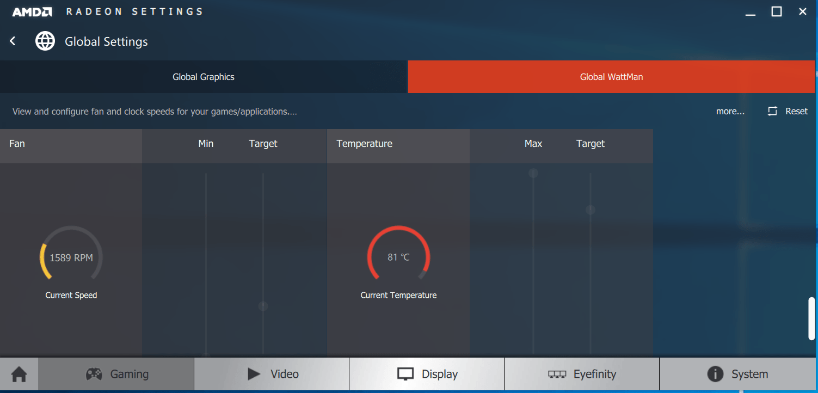
Task: Close the Radeon Settings window
Action: click(802, 11)
